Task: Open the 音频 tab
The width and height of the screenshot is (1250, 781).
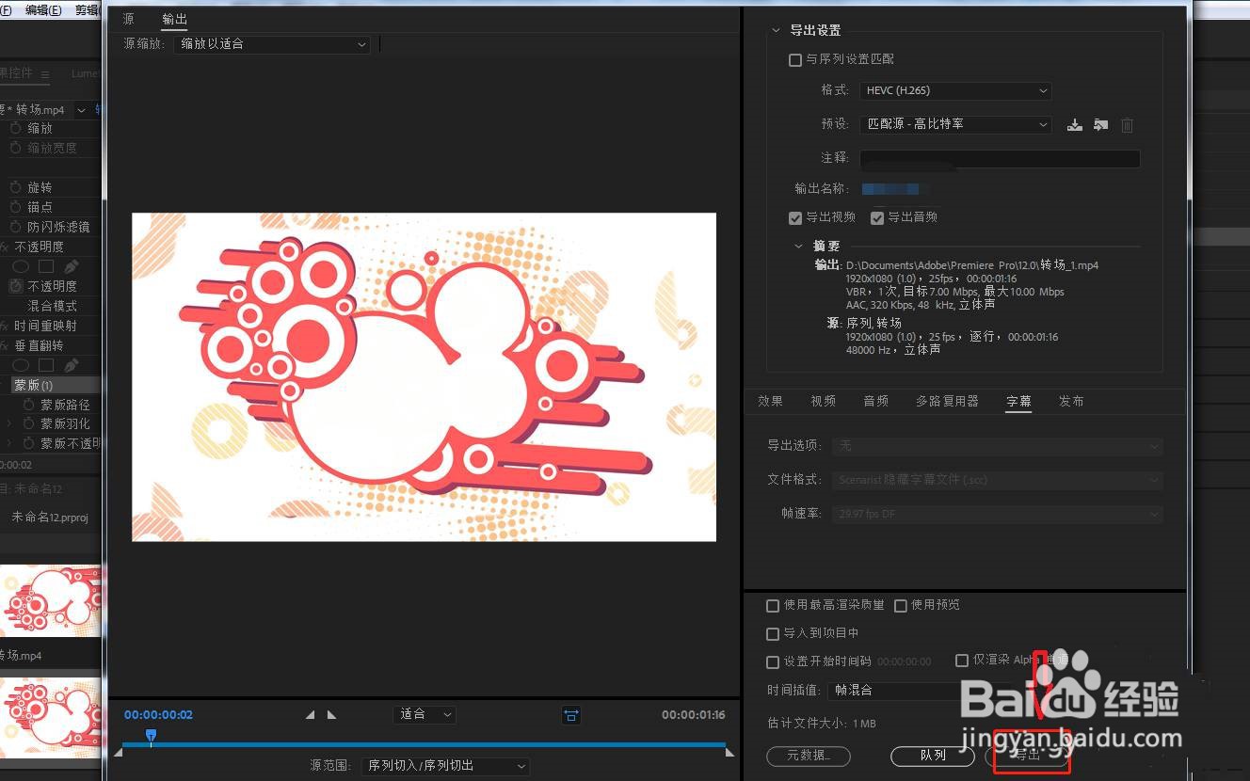Action: 875,401
